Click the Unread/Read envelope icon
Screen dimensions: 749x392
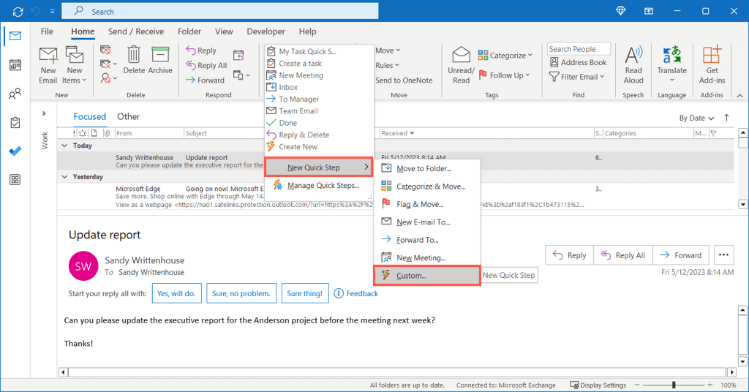[461, 55]
